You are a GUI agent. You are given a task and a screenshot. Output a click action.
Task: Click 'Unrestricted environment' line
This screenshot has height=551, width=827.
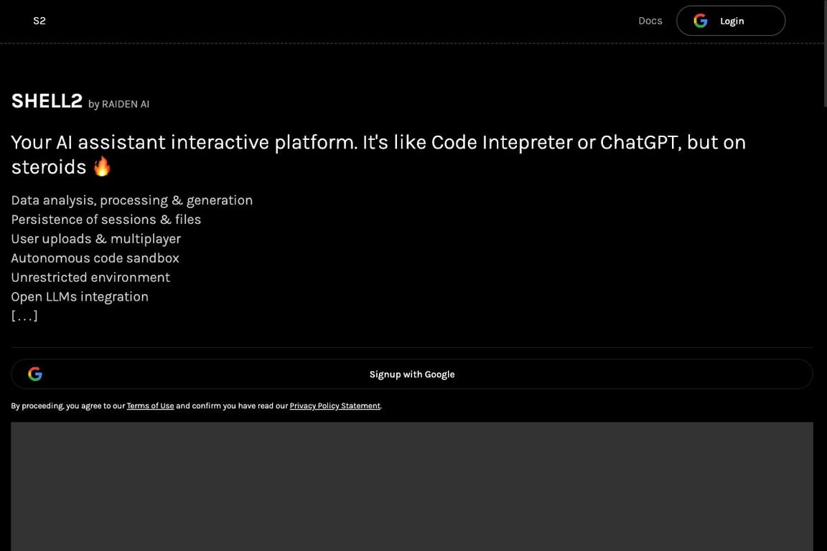point(90,278)
